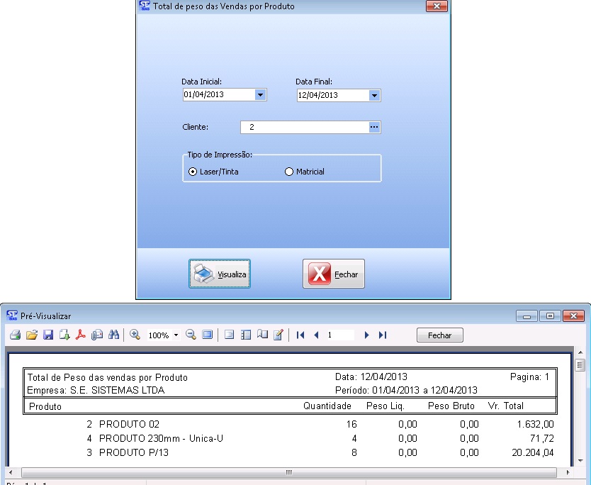The width and height of the screenshot is (591, 485).
Task: Open the Data Inicial date dropdown
Action: [260, 95]
